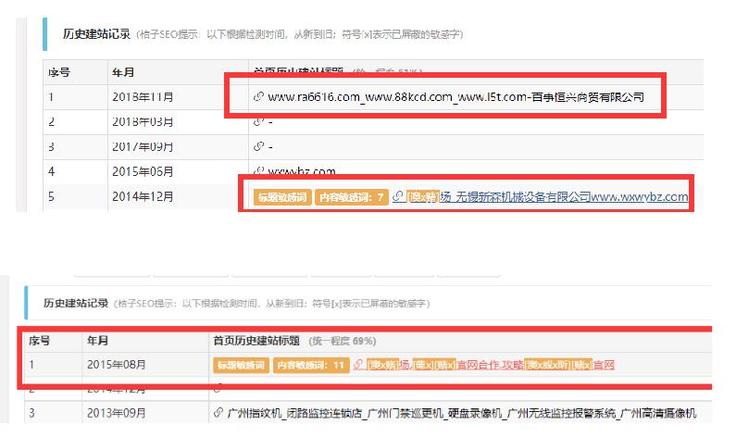
Task: Click 内容敏感词: 11 badge
Action: coord(311,366)
